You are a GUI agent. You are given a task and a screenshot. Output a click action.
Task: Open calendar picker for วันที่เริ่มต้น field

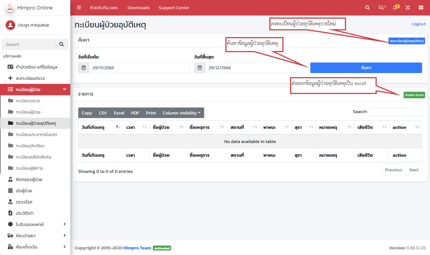83,68
